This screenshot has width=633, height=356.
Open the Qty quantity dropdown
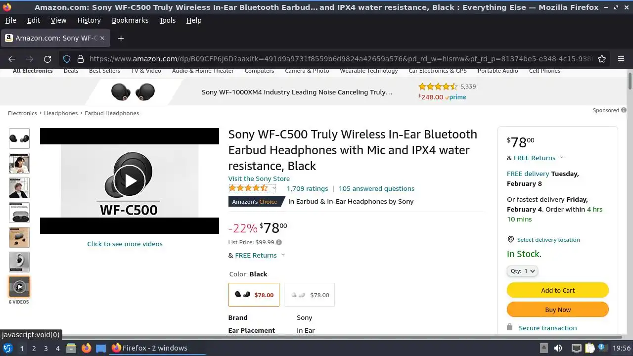coord(522,271)
